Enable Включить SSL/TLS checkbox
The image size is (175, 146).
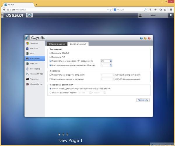coord(50,53)
